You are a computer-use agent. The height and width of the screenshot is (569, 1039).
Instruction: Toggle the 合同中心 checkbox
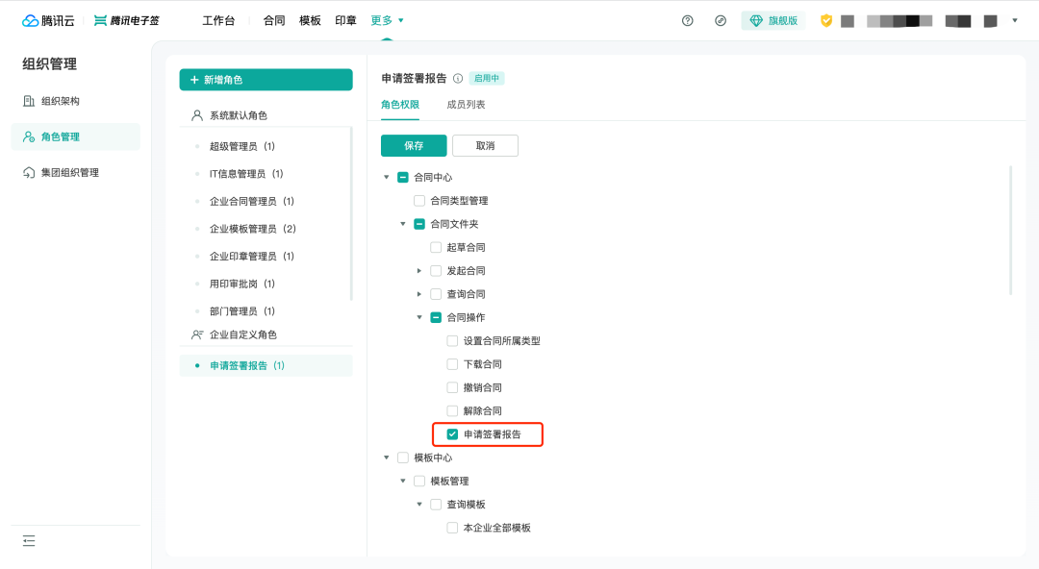(x=403, y=177)
